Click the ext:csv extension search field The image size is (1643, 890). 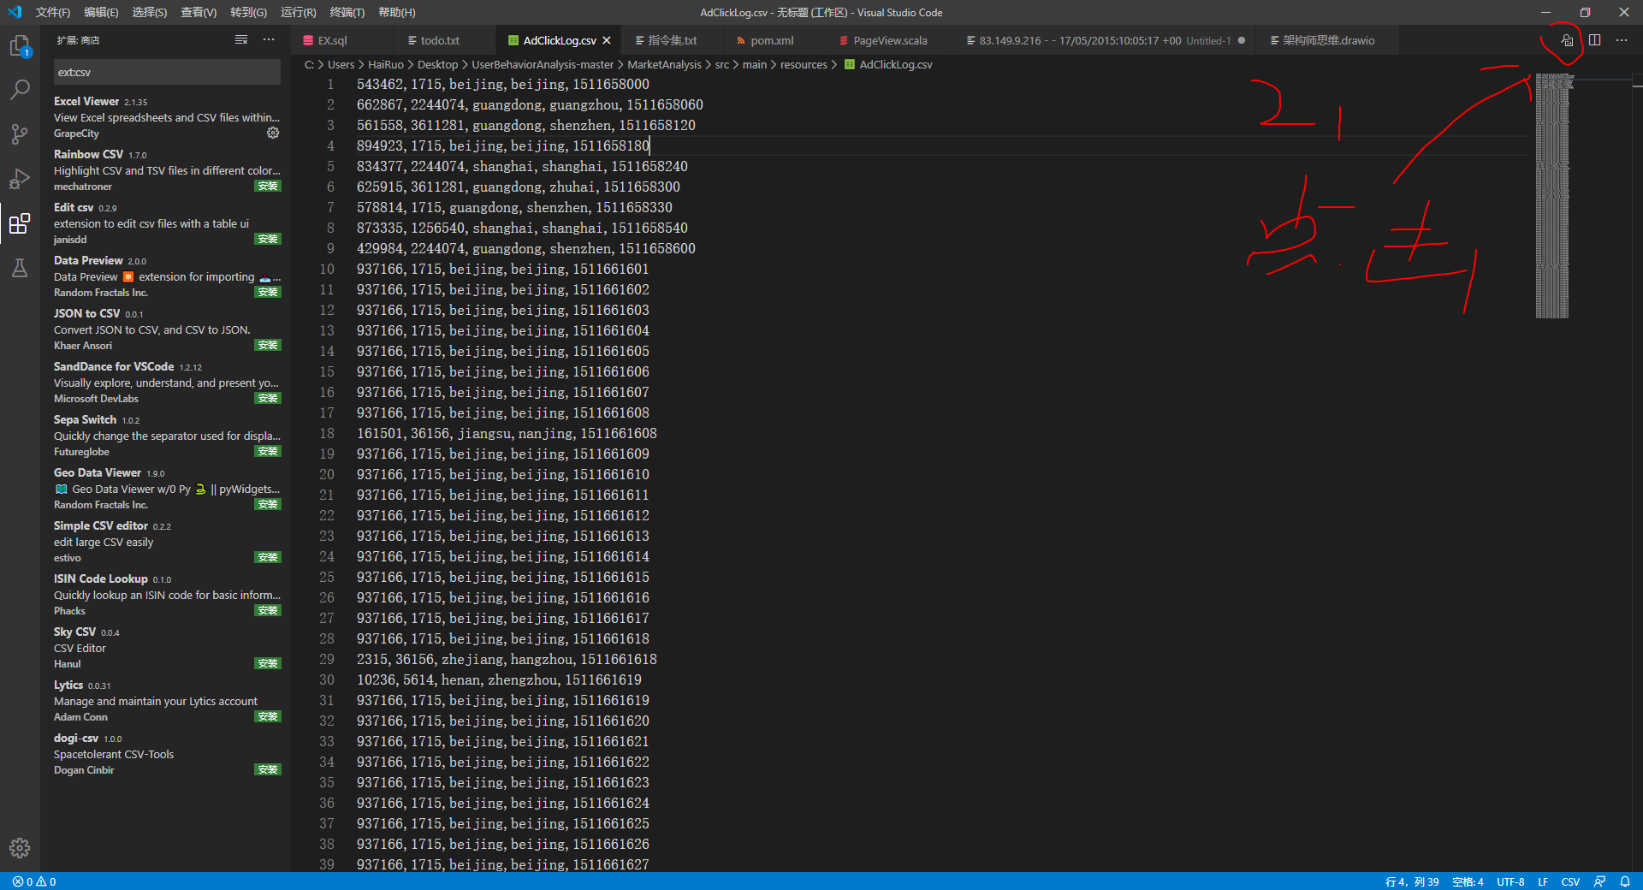pos(167,72)
